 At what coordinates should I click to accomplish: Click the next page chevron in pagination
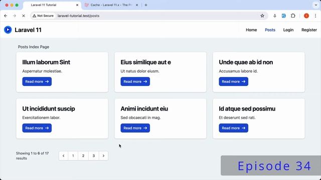[103, 155]
